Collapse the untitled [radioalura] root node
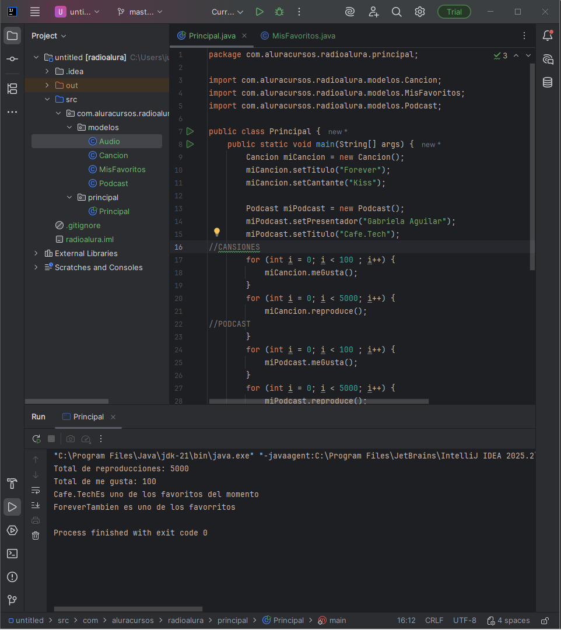Screen dimensions: 561x630 click(36, 57)
